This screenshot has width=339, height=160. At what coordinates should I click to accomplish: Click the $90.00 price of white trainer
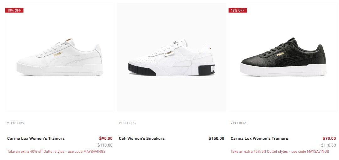tap(106, 138)
